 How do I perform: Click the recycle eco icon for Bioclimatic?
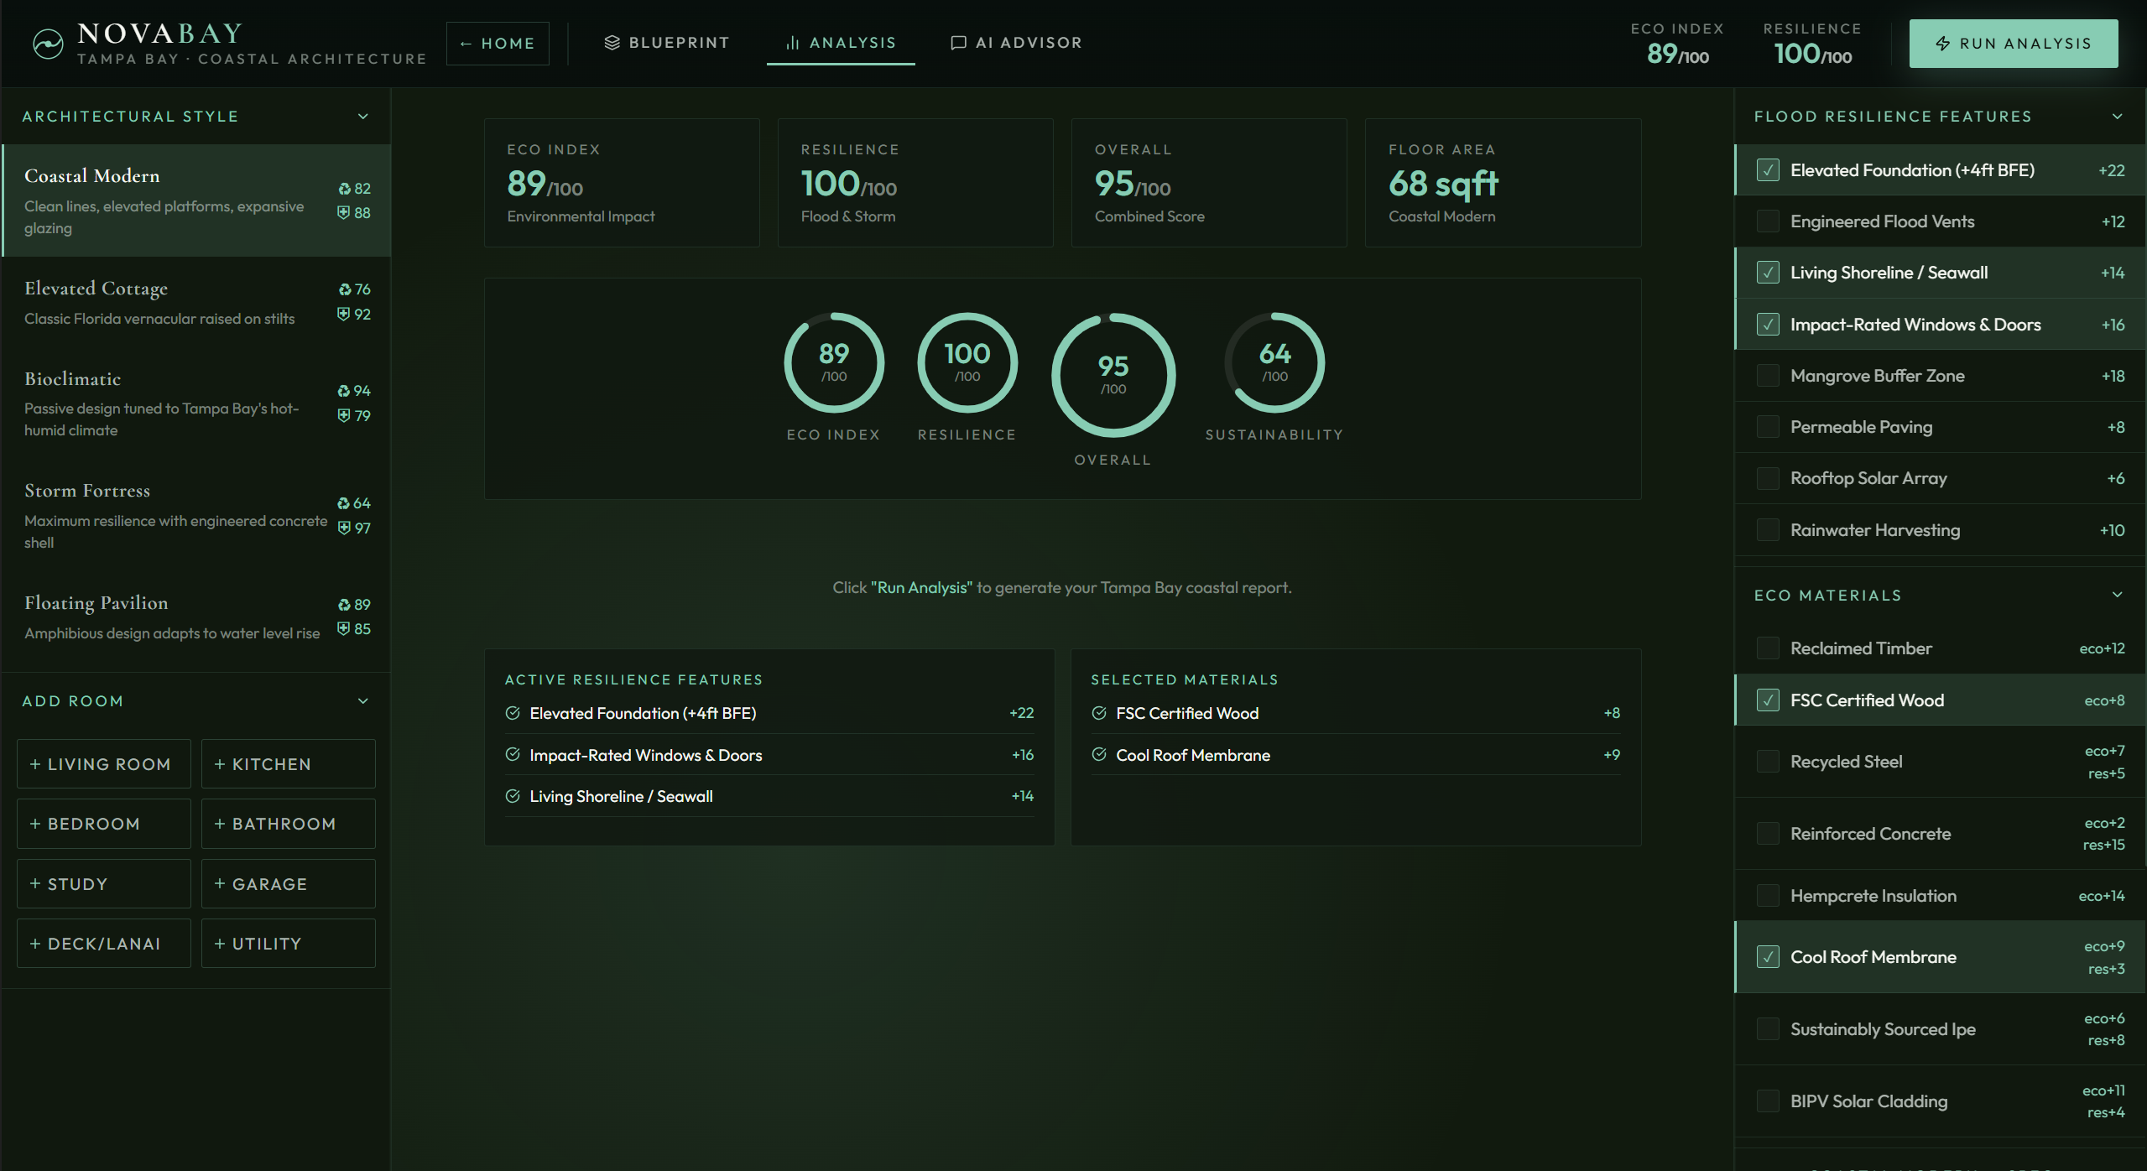343,391
